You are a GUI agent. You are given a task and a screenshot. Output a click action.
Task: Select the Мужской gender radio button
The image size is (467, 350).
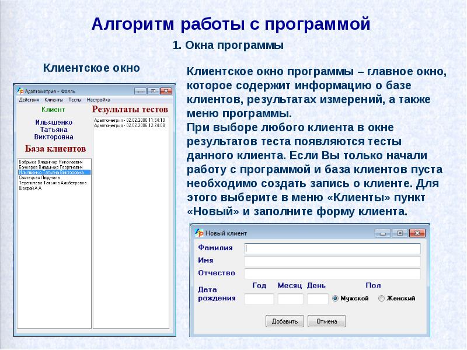pos(335,299)
